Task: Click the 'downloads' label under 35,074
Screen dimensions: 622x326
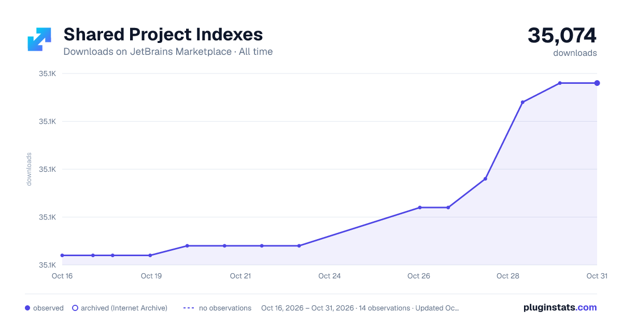Action: click(x=575, y=53)
